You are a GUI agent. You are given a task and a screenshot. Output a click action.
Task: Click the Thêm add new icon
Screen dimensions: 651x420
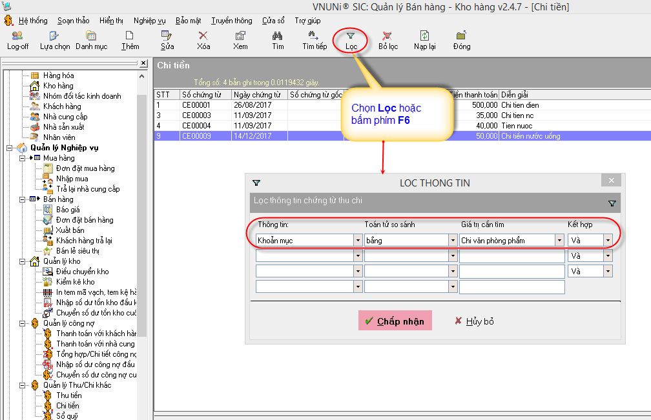130,40
